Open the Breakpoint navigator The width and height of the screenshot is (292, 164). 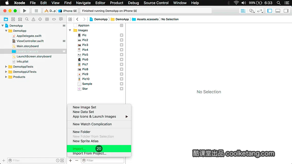click(54, 19)
